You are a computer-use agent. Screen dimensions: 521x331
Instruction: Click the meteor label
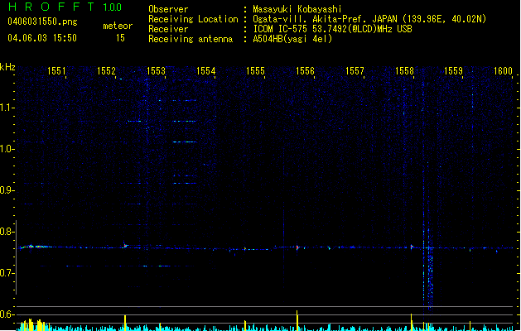click(118, 26)
